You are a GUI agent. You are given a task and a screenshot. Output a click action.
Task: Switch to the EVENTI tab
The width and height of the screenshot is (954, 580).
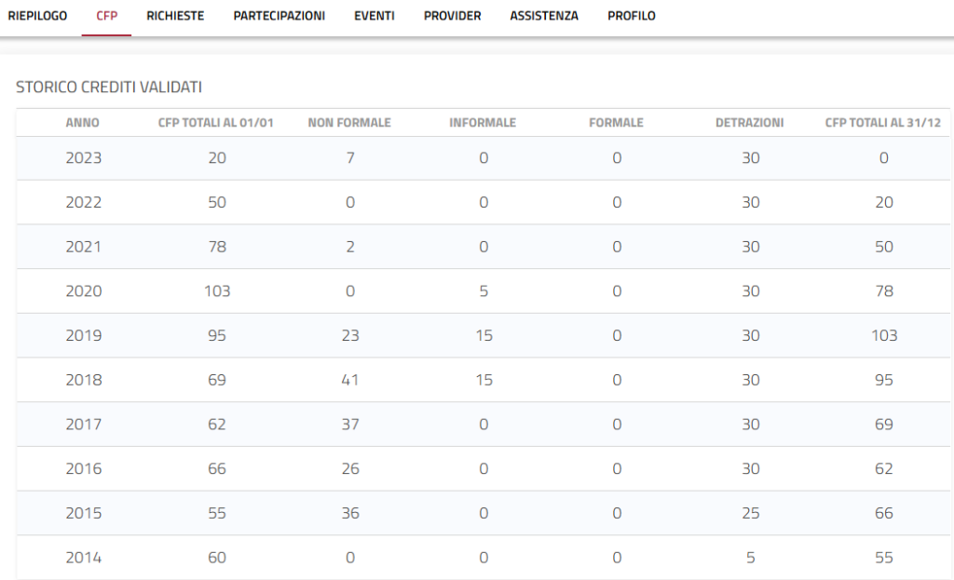(x=375, y=16)
